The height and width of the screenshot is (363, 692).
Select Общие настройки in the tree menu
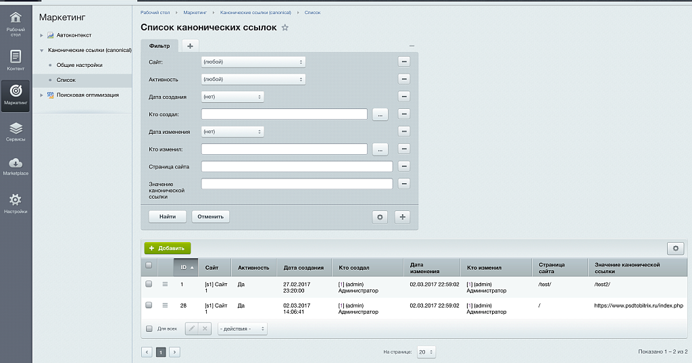point(79,65)
